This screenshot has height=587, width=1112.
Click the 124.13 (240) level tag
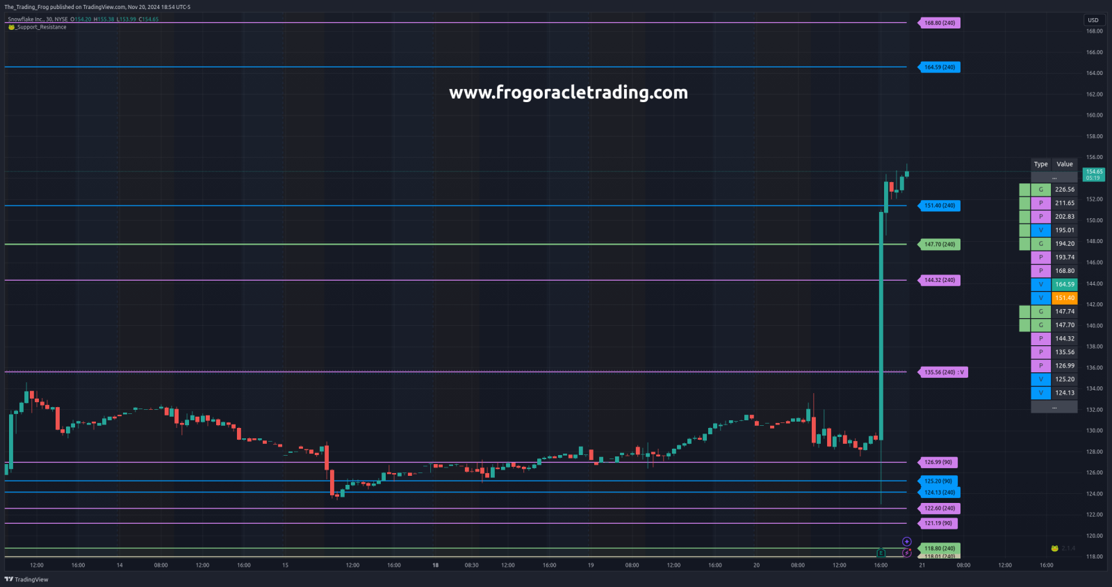click(x=939, y=493)
